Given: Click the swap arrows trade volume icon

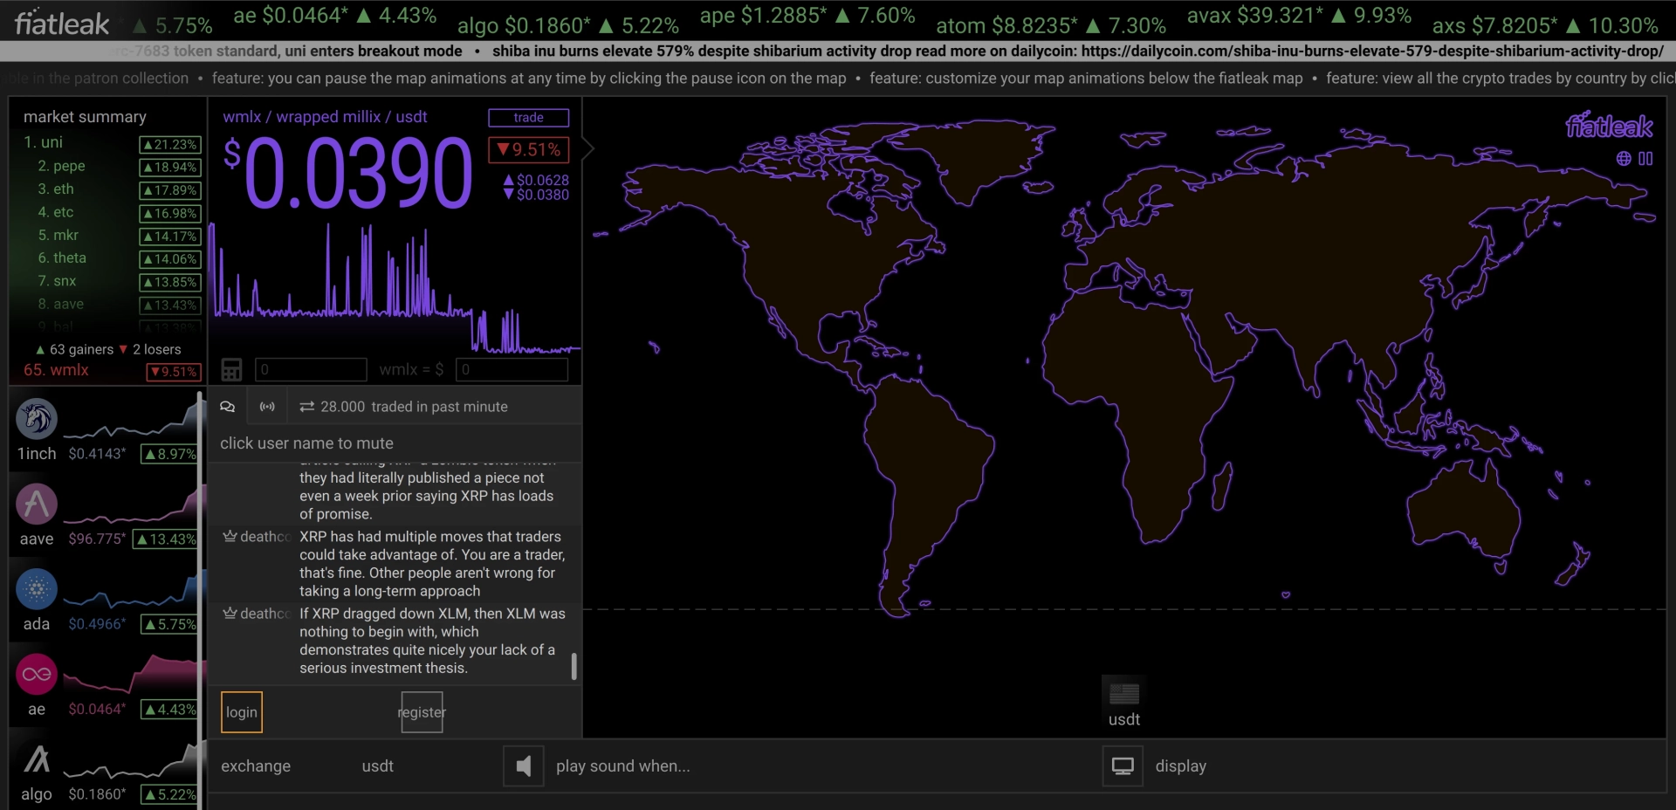Looking at the screenshot, I should (307, 407).
